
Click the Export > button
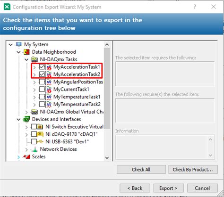point(168,188)
